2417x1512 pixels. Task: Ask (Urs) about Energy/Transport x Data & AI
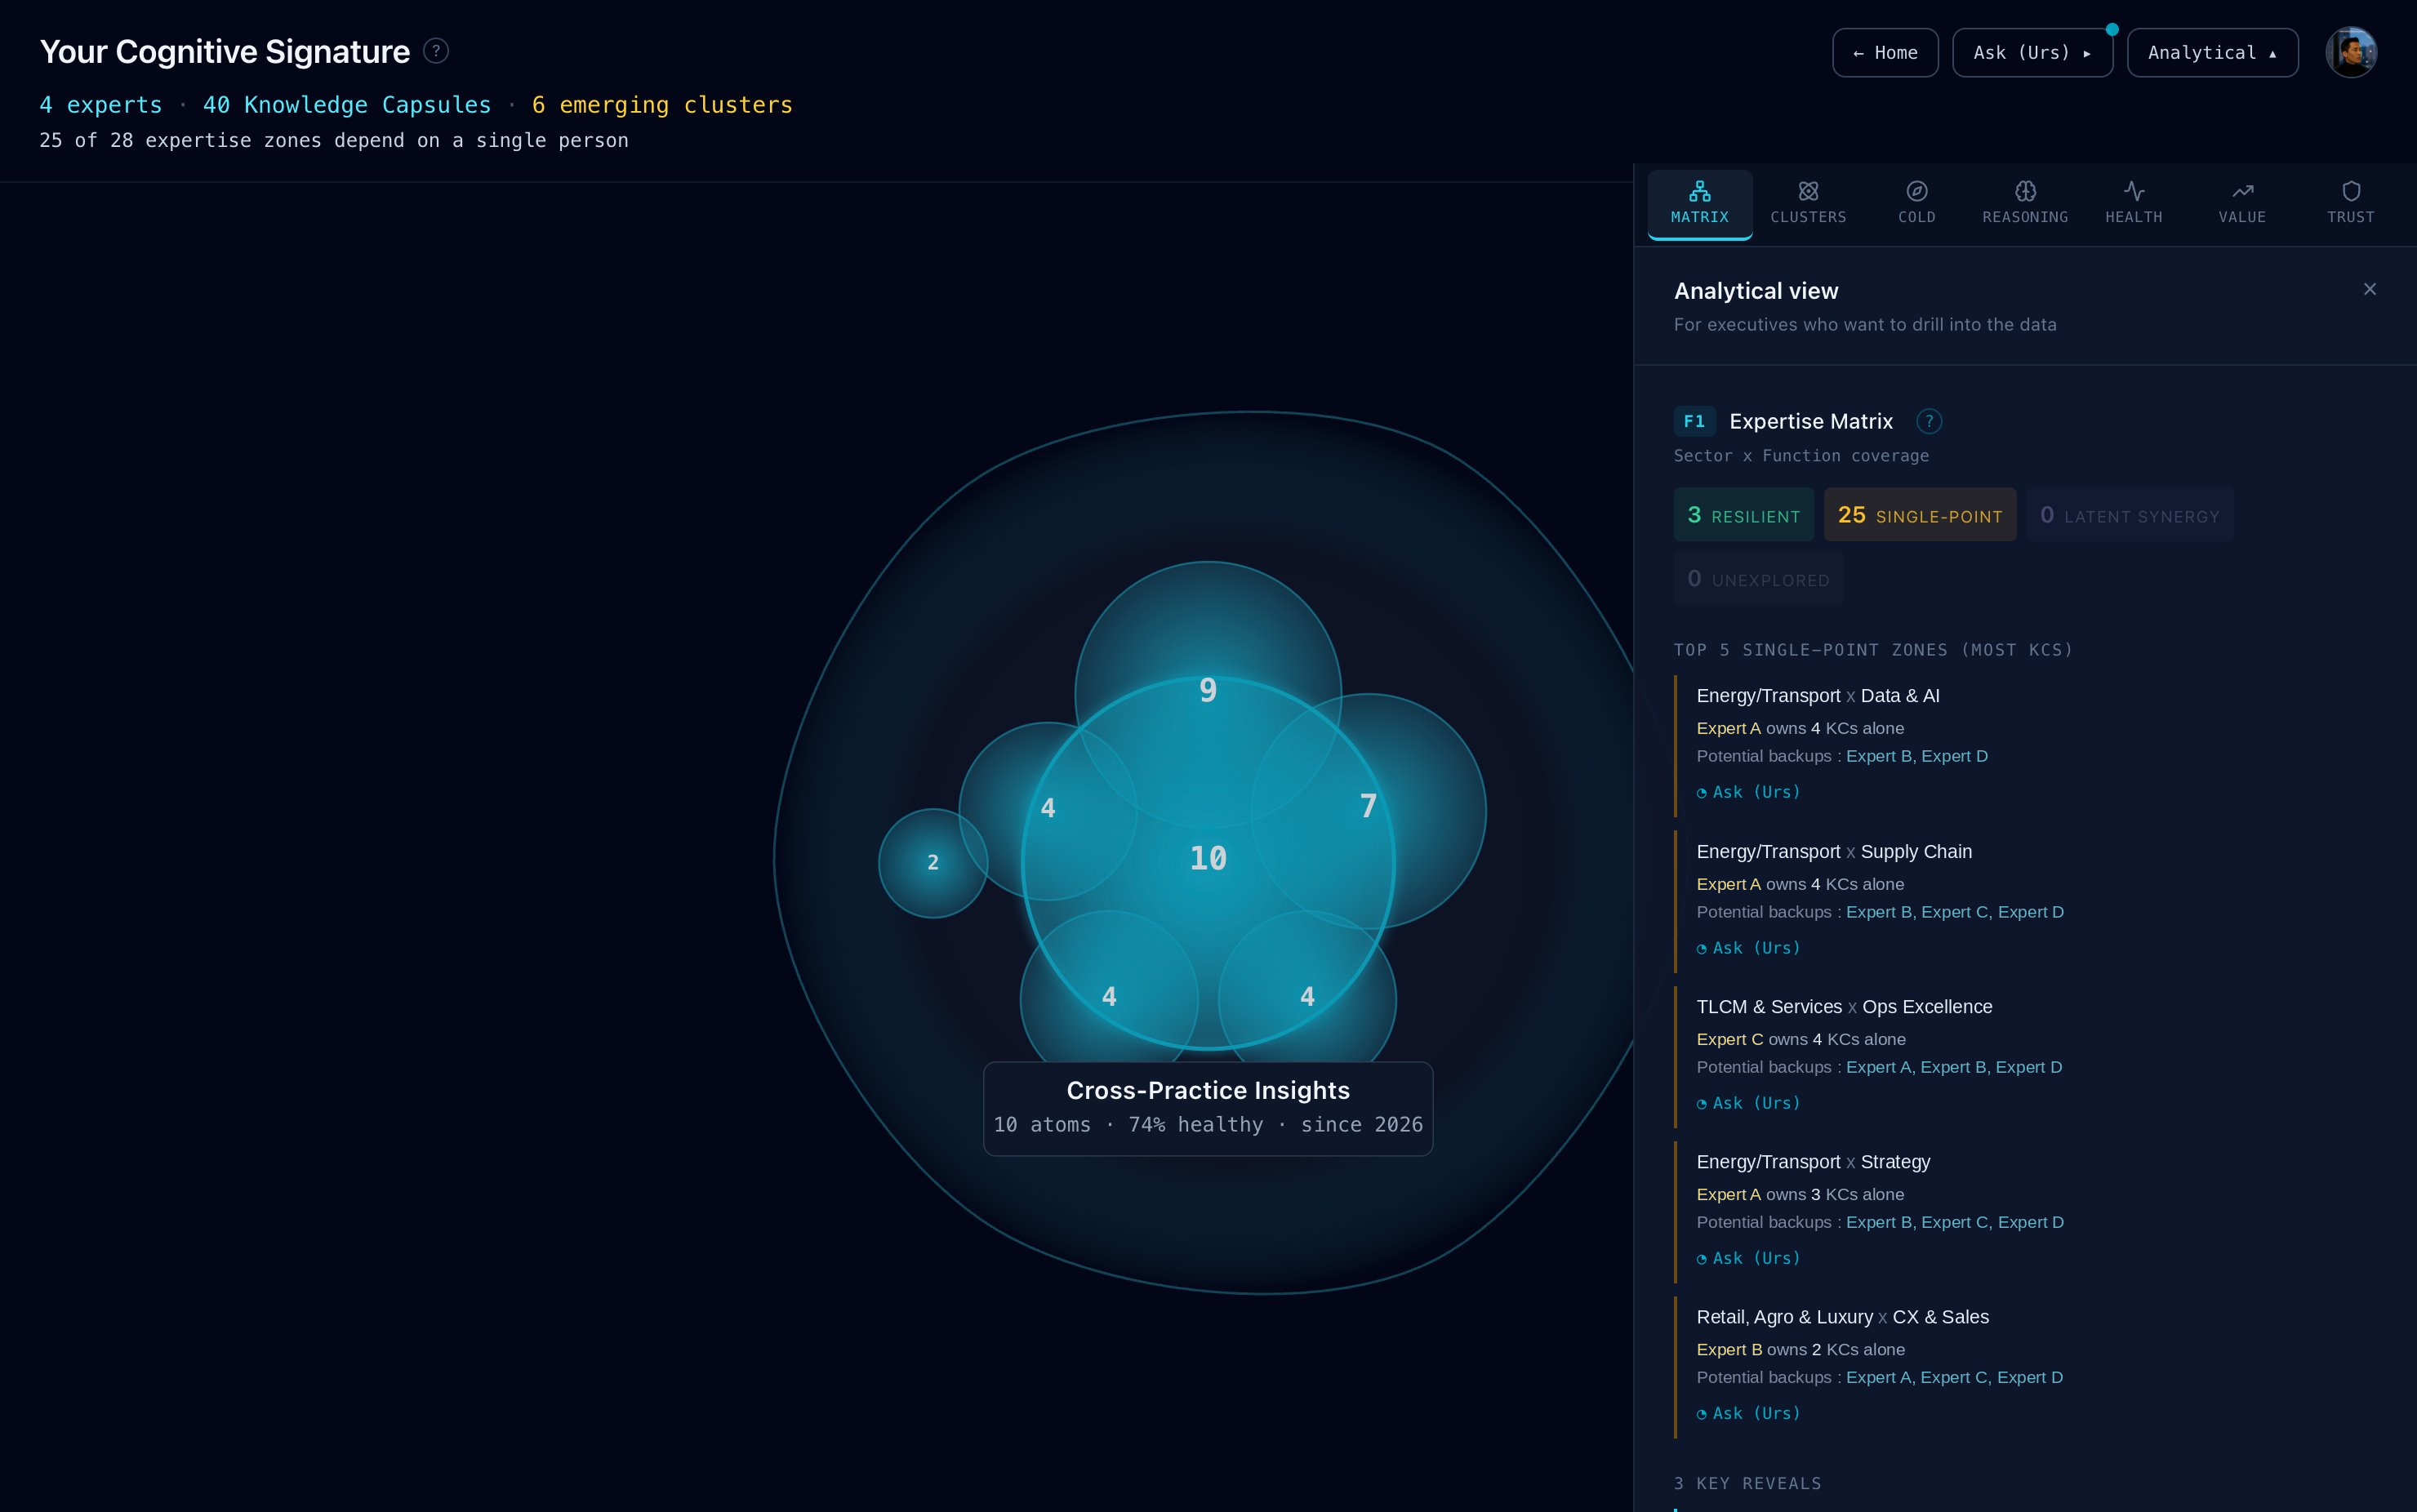tap(1748, 792)
